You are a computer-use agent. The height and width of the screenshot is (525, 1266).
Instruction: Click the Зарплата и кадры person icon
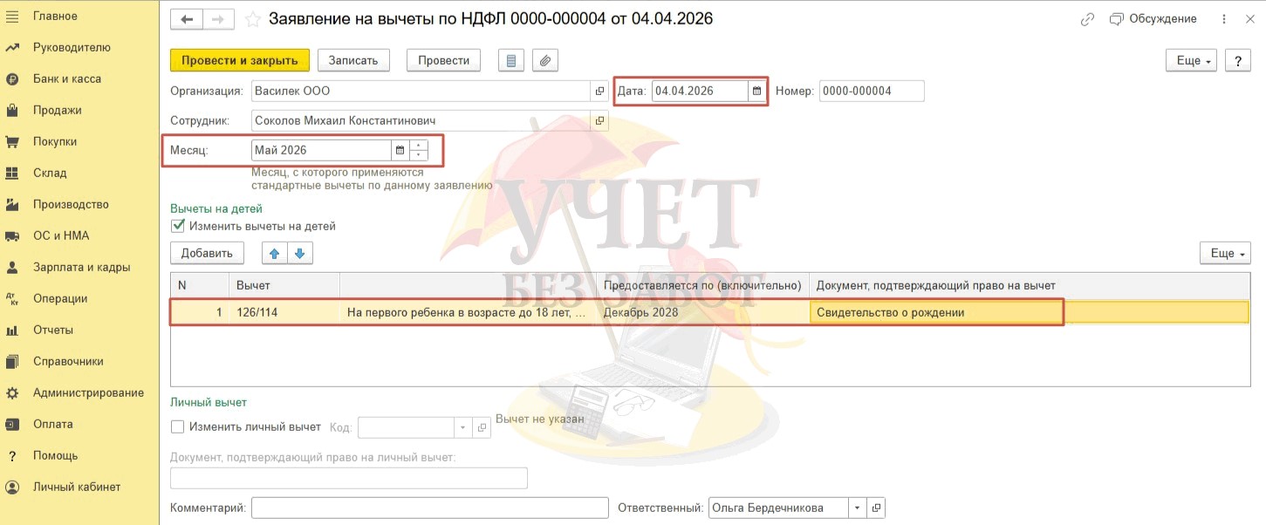pos(12,267)
